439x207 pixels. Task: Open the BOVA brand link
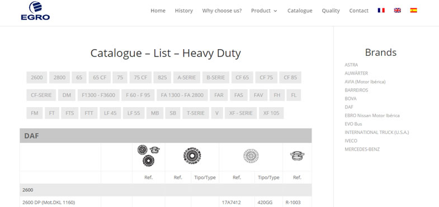351,99
